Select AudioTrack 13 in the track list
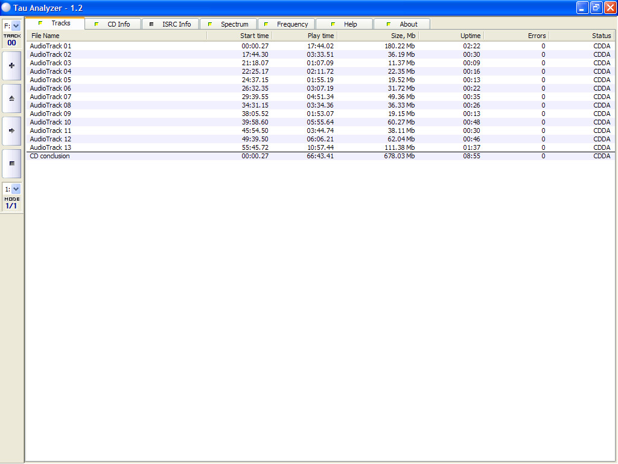The height and width of the screenshot is (464, 618). click(x=51, y=147)
